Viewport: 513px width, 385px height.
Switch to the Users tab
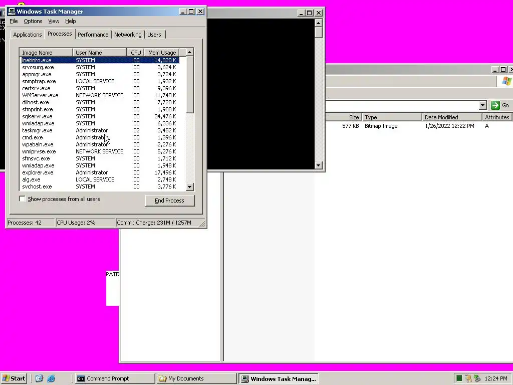click(154, 35)
